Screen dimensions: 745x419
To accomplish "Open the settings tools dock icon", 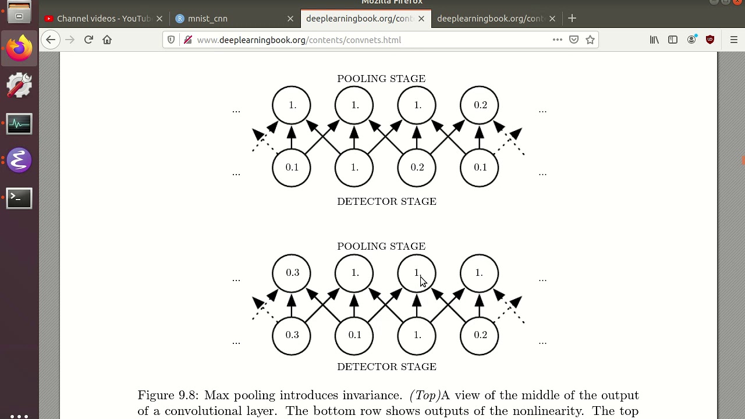I will coord(19,86).
